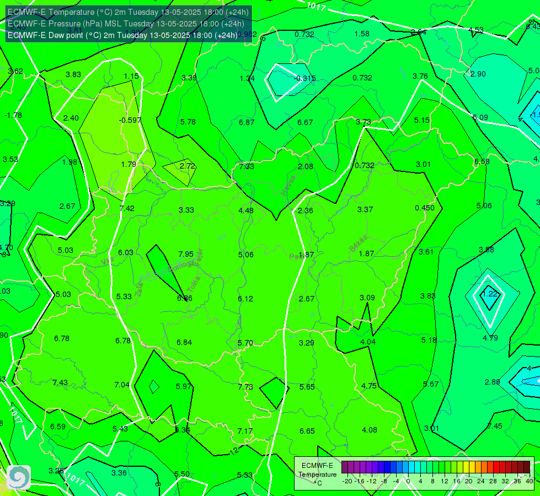The width and height of the screenshot is (540, 496).
Task: Click the map value 6.58
Action: [482, 162]
